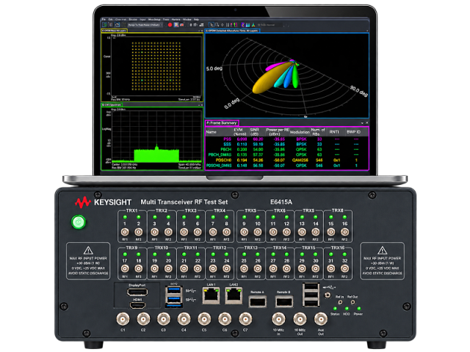Select the area zoom tool beside the pointer
The width and height of the screenshot is (470, 352).
pos(217,25)
